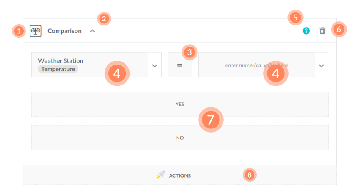Delete the comparison with the trash icon
This screenshot has width=354, height=195.
coord(322,31)
